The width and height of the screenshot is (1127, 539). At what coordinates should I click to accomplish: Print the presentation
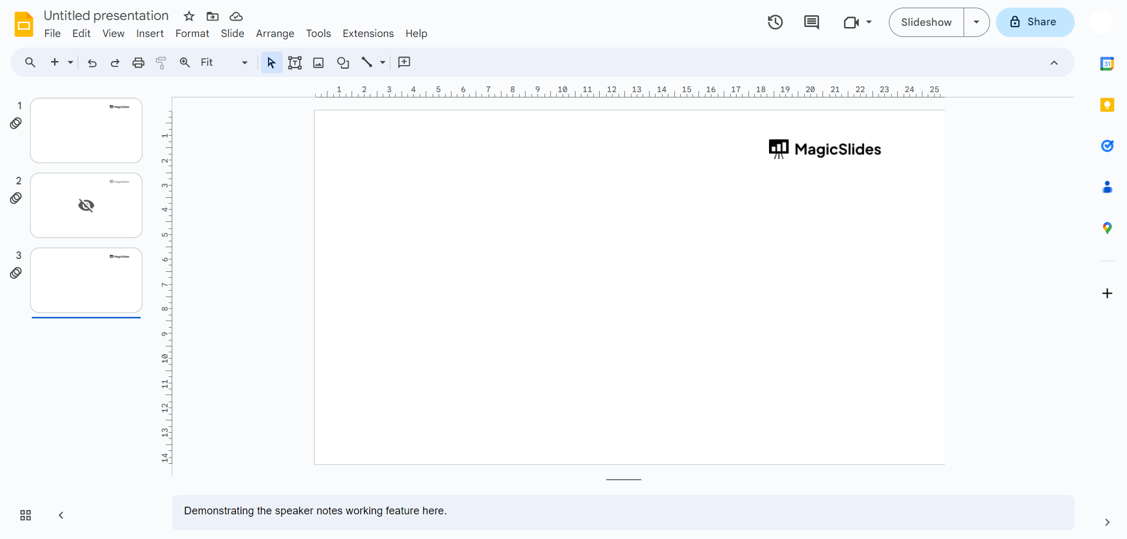tap(138, 63)
